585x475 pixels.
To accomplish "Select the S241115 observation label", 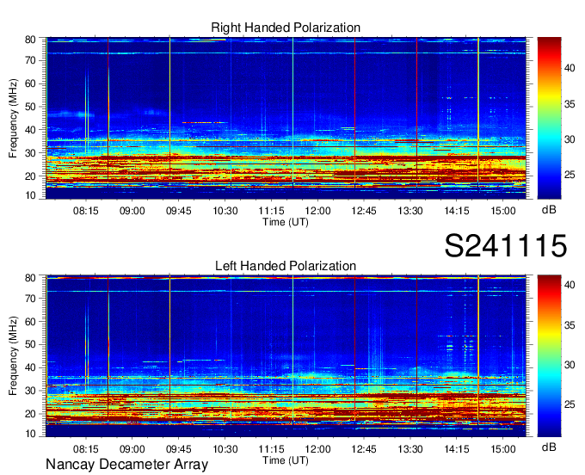I will click(x=506, y=246).
